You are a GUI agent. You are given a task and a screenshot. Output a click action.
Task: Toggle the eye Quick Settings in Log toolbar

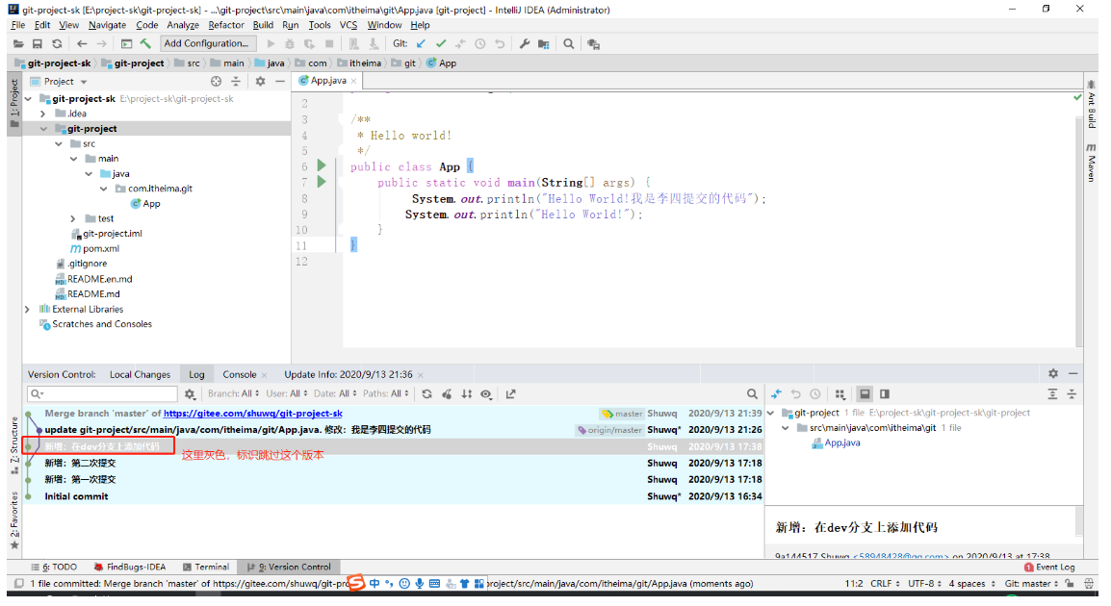pos(486,394)
